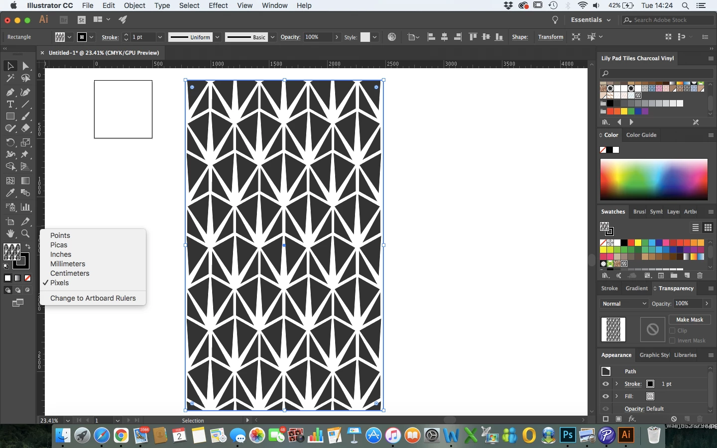Select the Line Segment tool

click(25, 104)
